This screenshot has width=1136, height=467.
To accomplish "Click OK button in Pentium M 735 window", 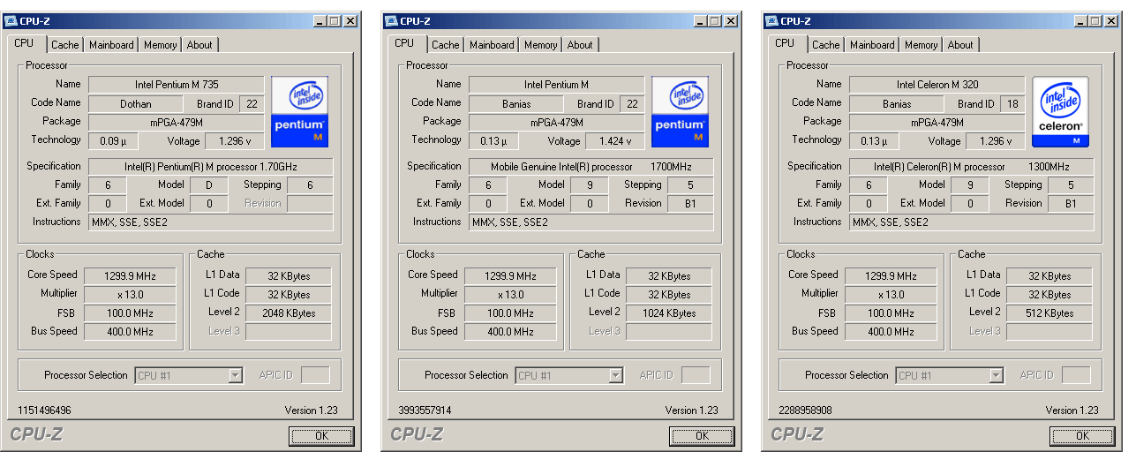I will pos(321,436).
